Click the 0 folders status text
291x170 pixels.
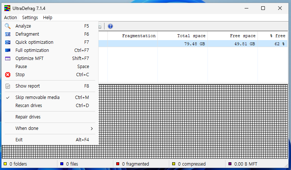coord(18,164)
